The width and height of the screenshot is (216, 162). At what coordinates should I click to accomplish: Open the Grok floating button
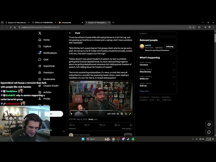[x=209, y=125]
